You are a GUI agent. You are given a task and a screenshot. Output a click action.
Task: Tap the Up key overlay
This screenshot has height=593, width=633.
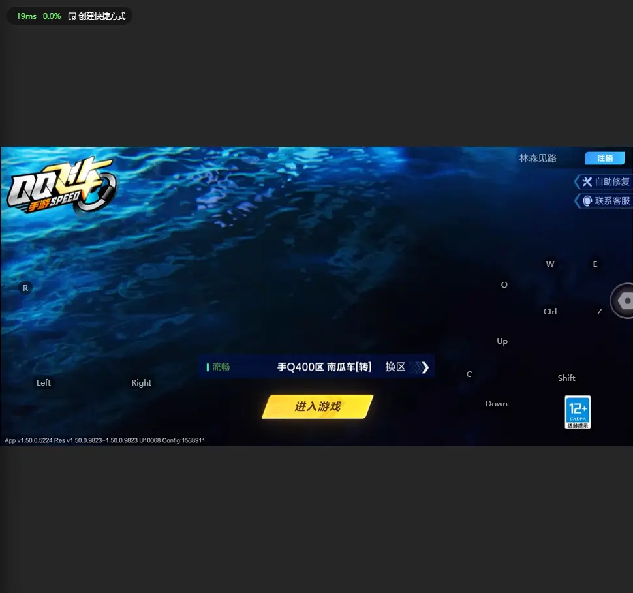click(x=502, y=341)
